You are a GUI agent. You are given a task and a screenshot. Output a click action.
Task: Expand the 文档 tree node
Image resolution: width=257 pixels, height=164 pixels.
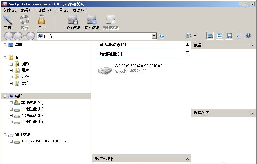point(11,77)
